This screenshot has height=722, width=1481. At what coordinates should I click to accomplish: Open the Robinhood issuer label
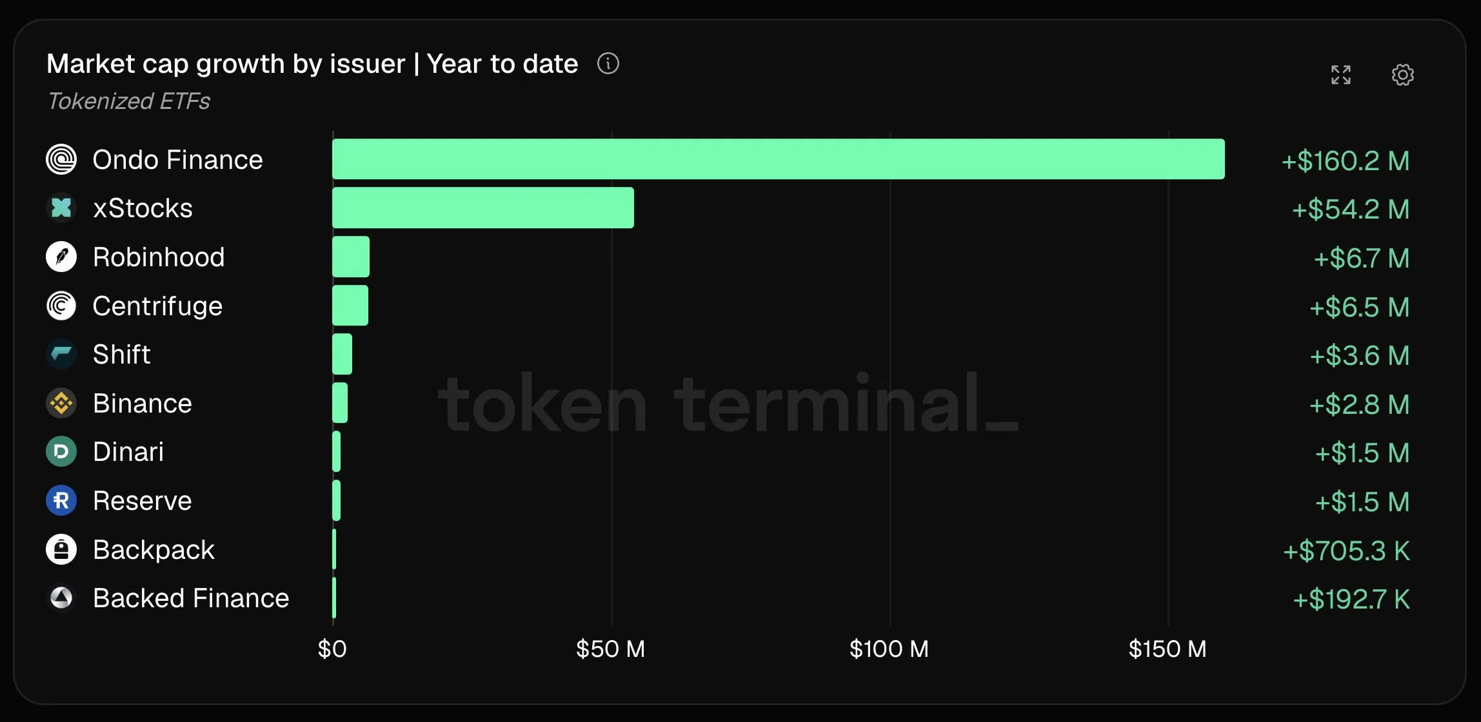tap(159, 257)
